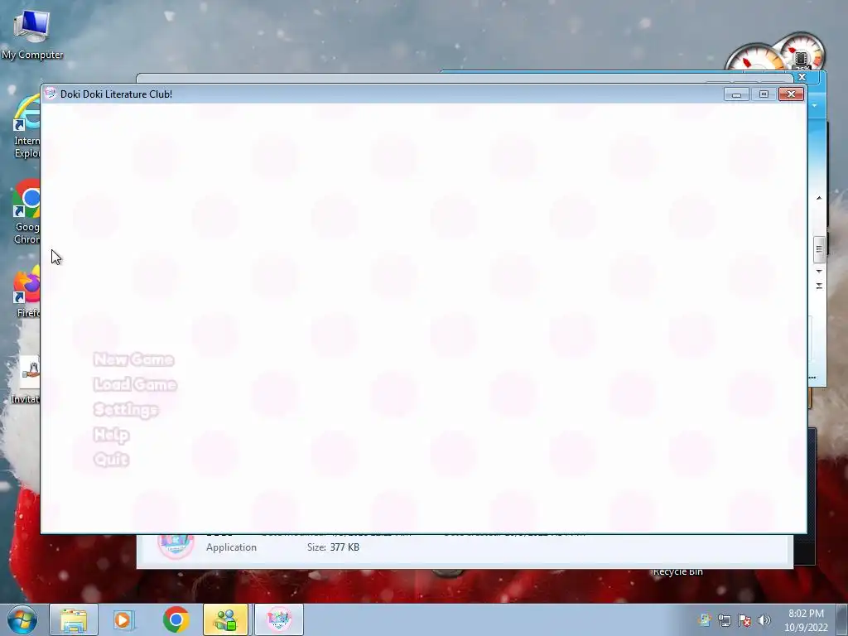Select the application icon in Explorer details pane
This screenshot has width=848, height=636.
176,545
